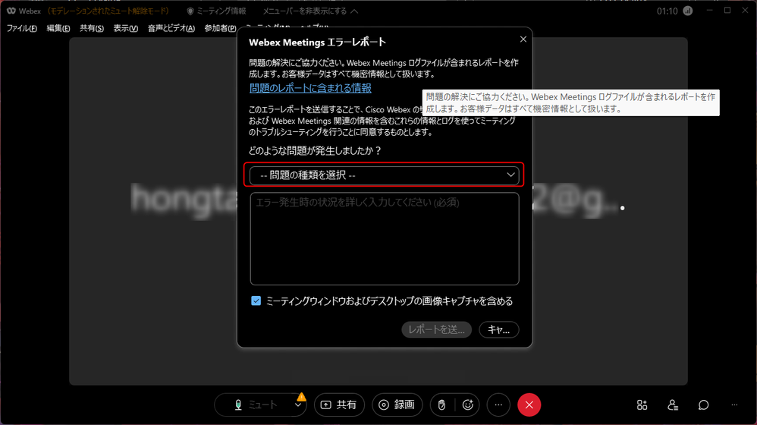
Task: Click the red leave meeting button
Action: pyautogui.click(x=529, y=405)
